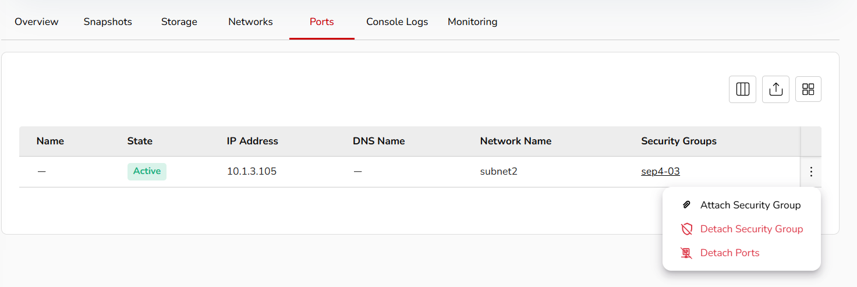Viewport: 857px width, 287px height.
Task: Click the State column header
Action: [x=140, y=141]
